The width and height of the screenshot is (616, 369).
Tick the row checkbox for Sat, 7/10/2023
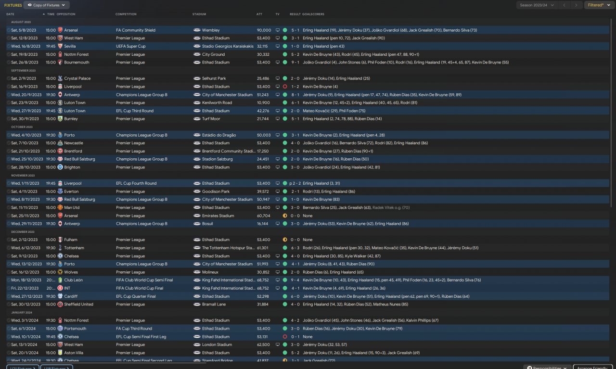[9, 143]
